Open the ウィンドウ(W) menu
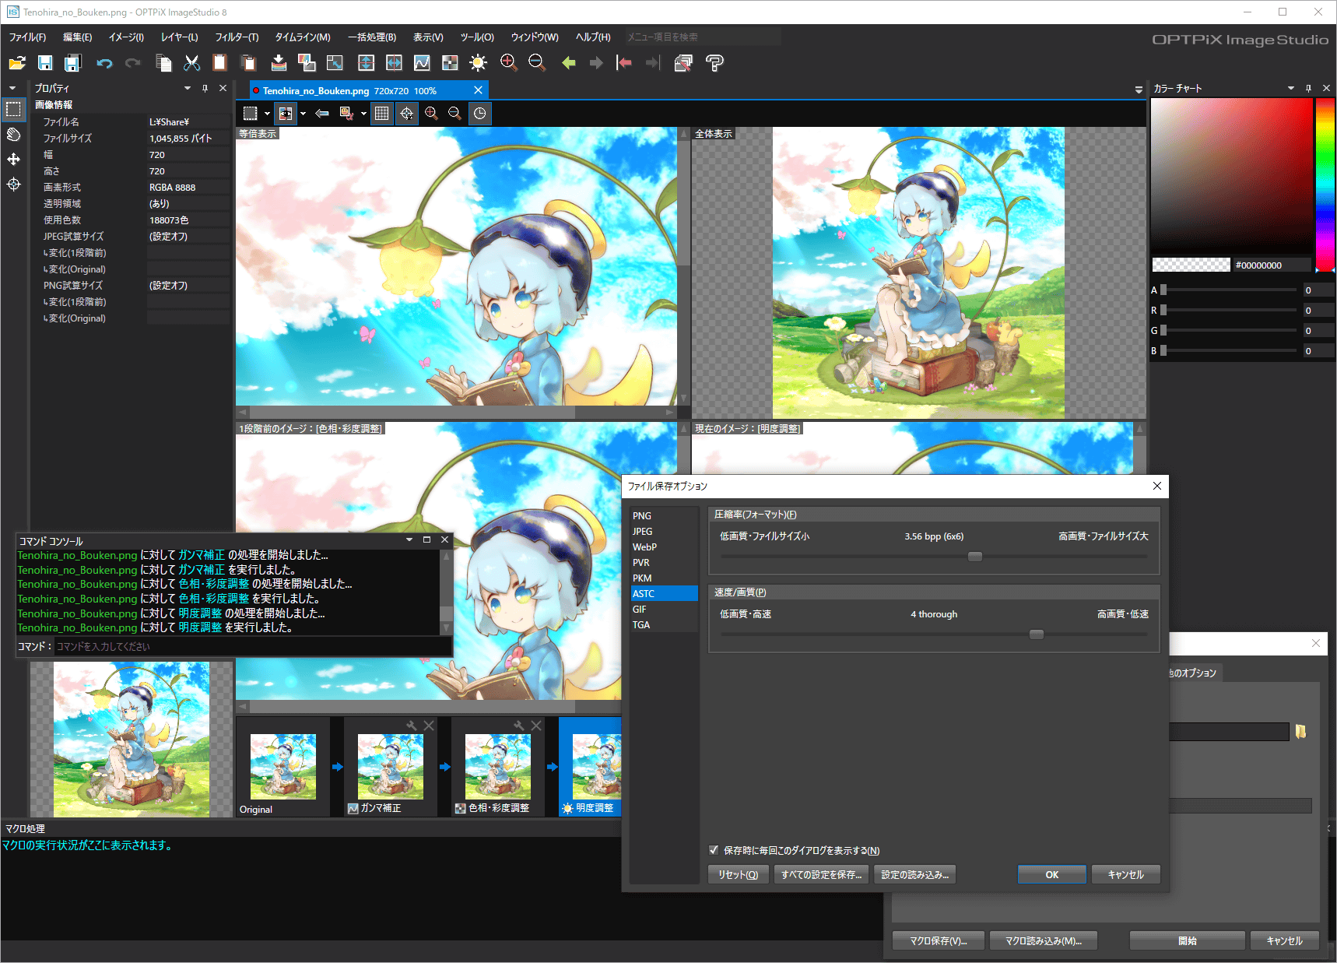The image size is (1337, 963). (x=535, y=37)
